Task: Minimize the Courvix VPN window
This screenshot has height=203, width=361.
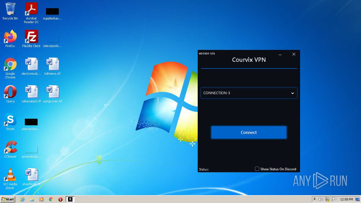Action: tap(280, 54)
